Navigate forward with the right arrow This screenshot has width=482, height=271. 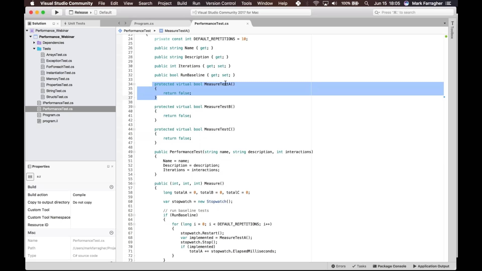[x=126, y=23]
